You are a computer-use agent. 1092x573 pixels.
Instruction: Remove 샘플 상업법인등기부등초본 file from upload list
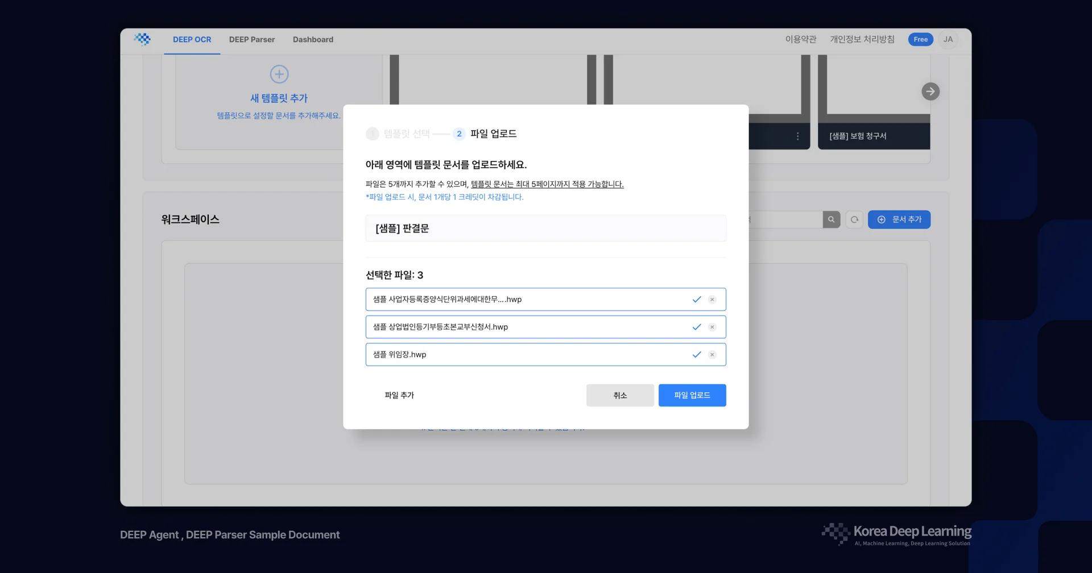[712, 327]
